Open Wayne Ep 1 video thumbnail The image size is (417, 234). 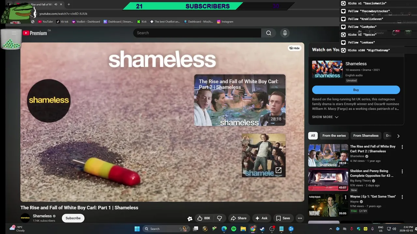click(328, 205)
